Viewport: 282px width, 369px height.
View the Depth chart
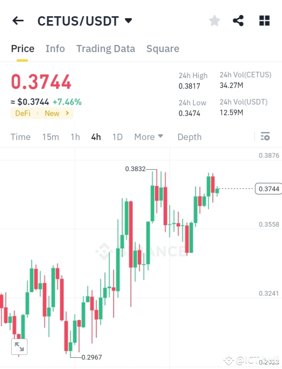189,137
